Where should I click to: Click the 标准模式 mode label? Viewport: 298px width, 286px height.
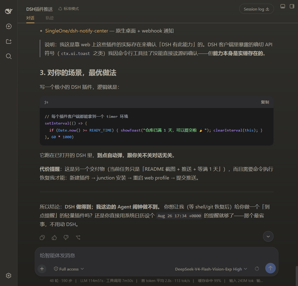68,9
